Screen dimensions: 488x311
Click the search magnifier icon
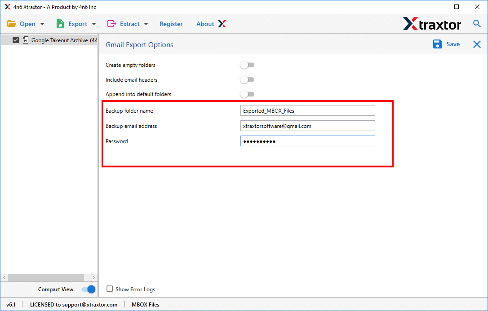477,23
